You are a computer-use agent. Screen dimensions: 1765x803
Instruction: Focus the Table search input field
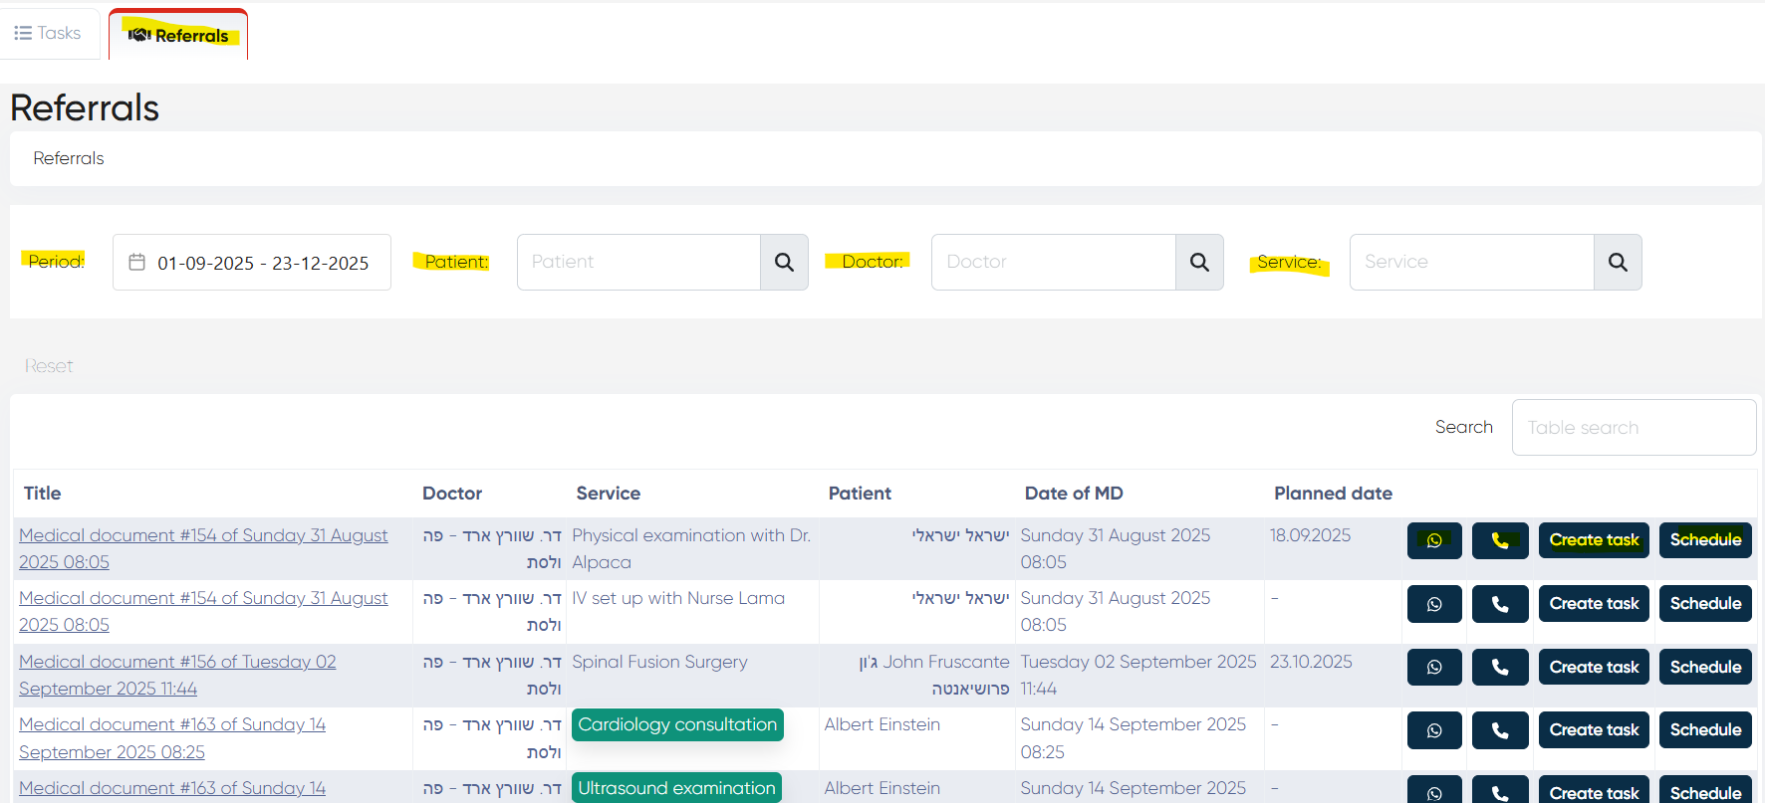tap(1634, 428)
